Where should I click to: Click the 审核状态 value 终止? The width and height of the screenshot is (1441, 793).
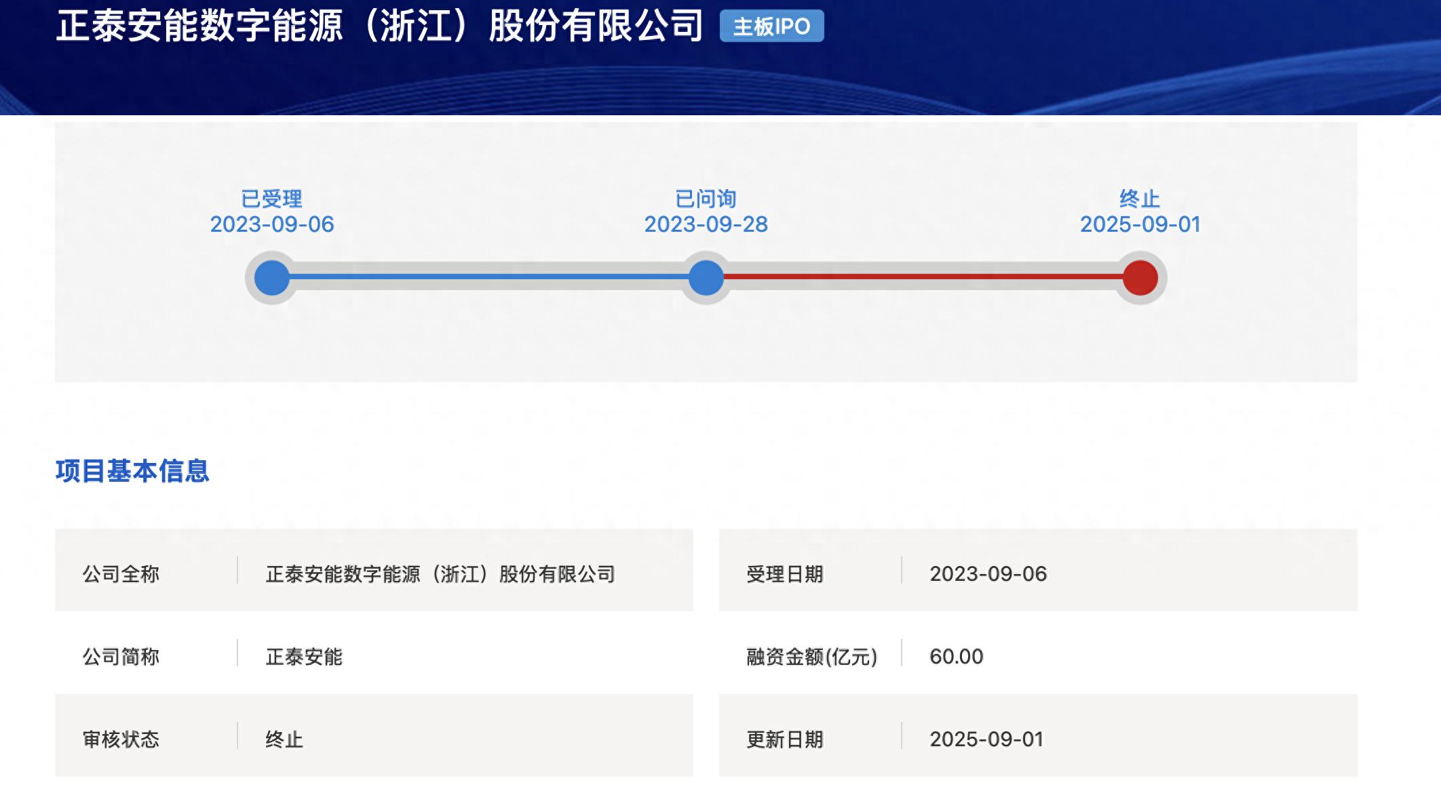[284, 739]
